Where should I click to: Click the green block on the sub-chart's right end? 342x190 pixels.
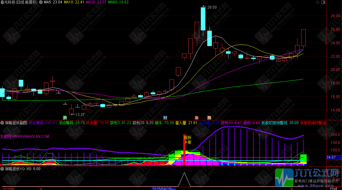tap(303, 159)
